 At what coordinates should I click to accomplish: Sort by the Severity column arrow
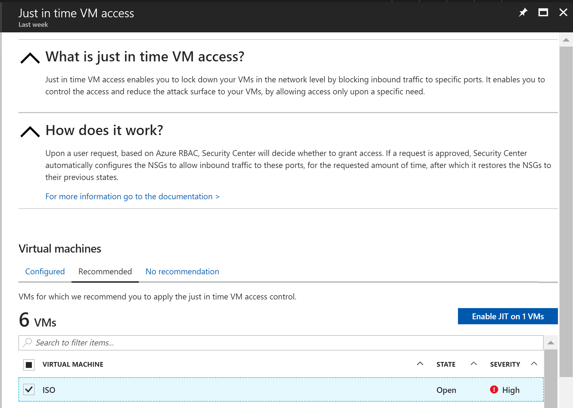click(x=534, y=364)
